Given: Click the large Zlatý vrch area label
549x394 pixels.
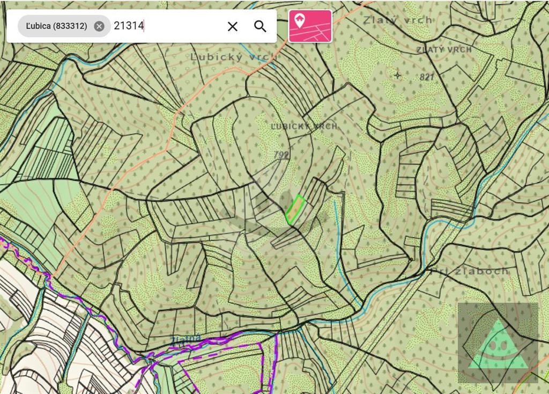Looking at the screenshot, I should click(x=397, y=20).
